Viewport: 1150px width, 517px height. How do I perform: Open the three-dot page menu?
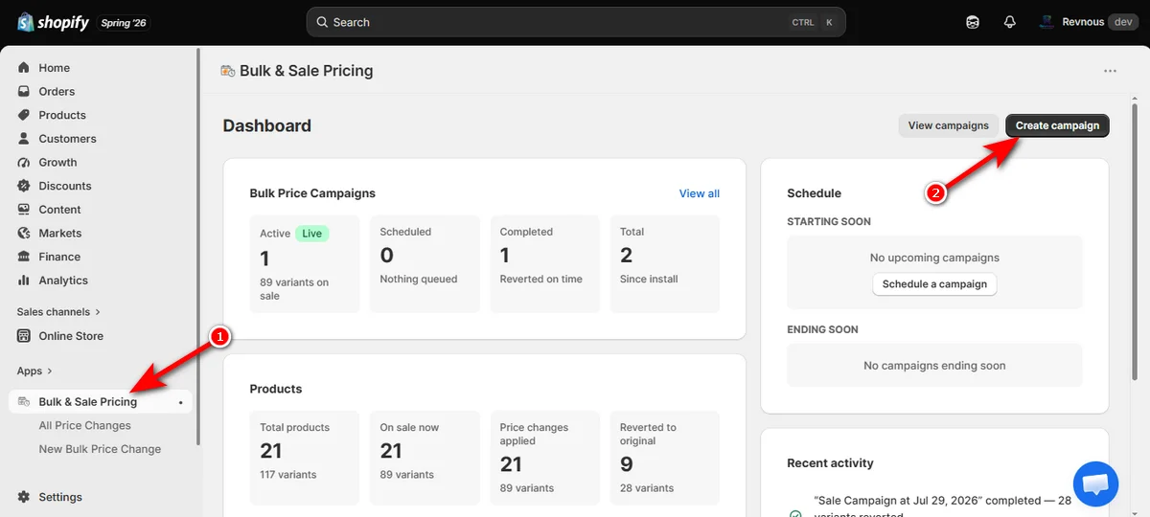click(x=1110, y=71)
